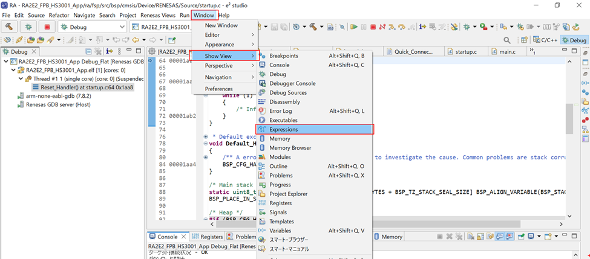Choose Registers in Show View list

click(314, 203)
